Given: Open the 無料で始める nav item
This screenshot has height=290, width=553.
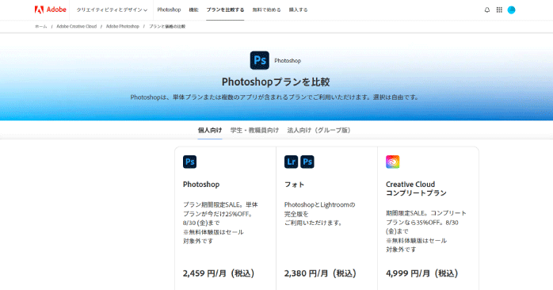Looking at the screenshot, I should (267, 10).
